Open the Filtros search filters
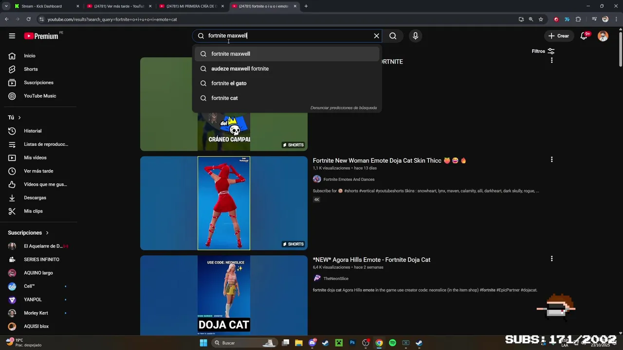The height and width of the screenshot is (350, 623). click(543, 51)
